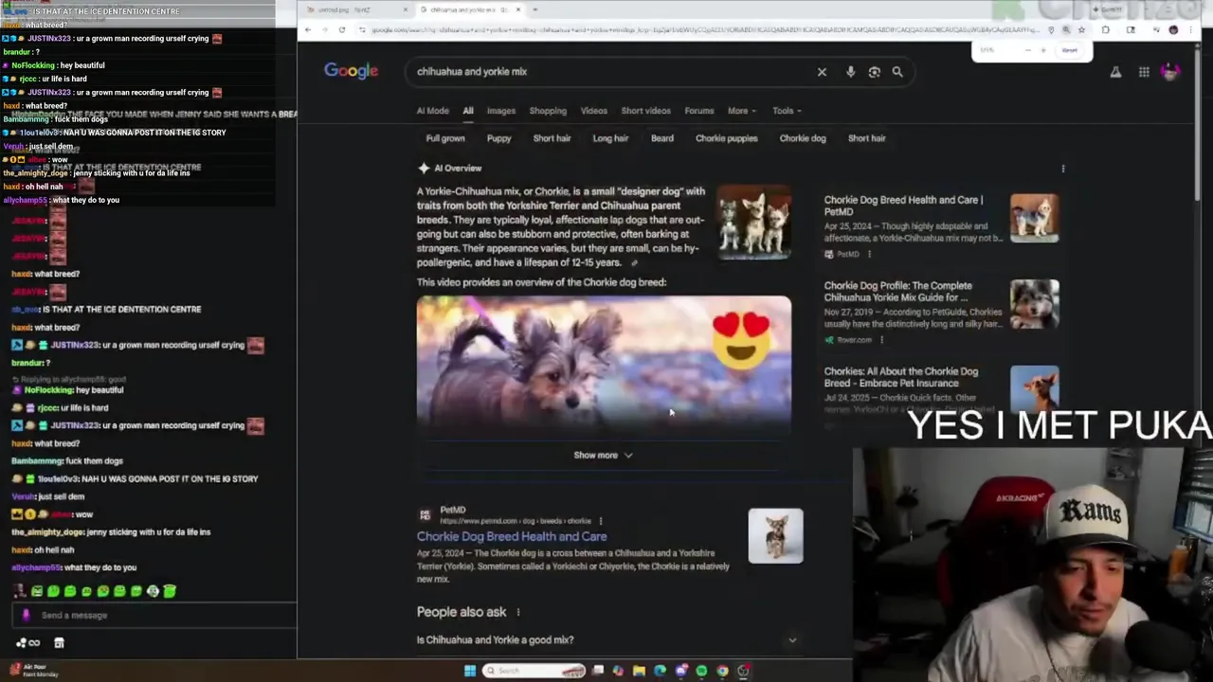Switch to the untitled.png browser tab
This screenshot has height=682, width=1213.
pos(355,9)
